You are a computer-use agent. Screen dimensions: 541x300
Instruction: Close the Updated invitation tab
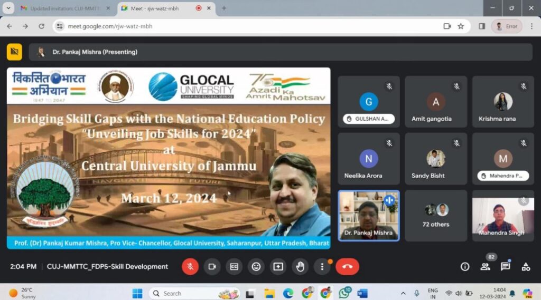tap(108, 8)
